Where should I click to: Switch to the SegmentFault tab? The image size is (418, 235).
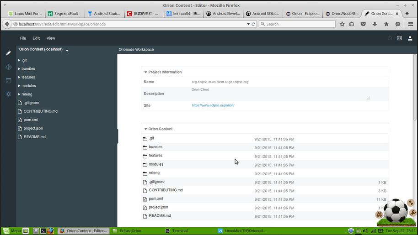65,14
